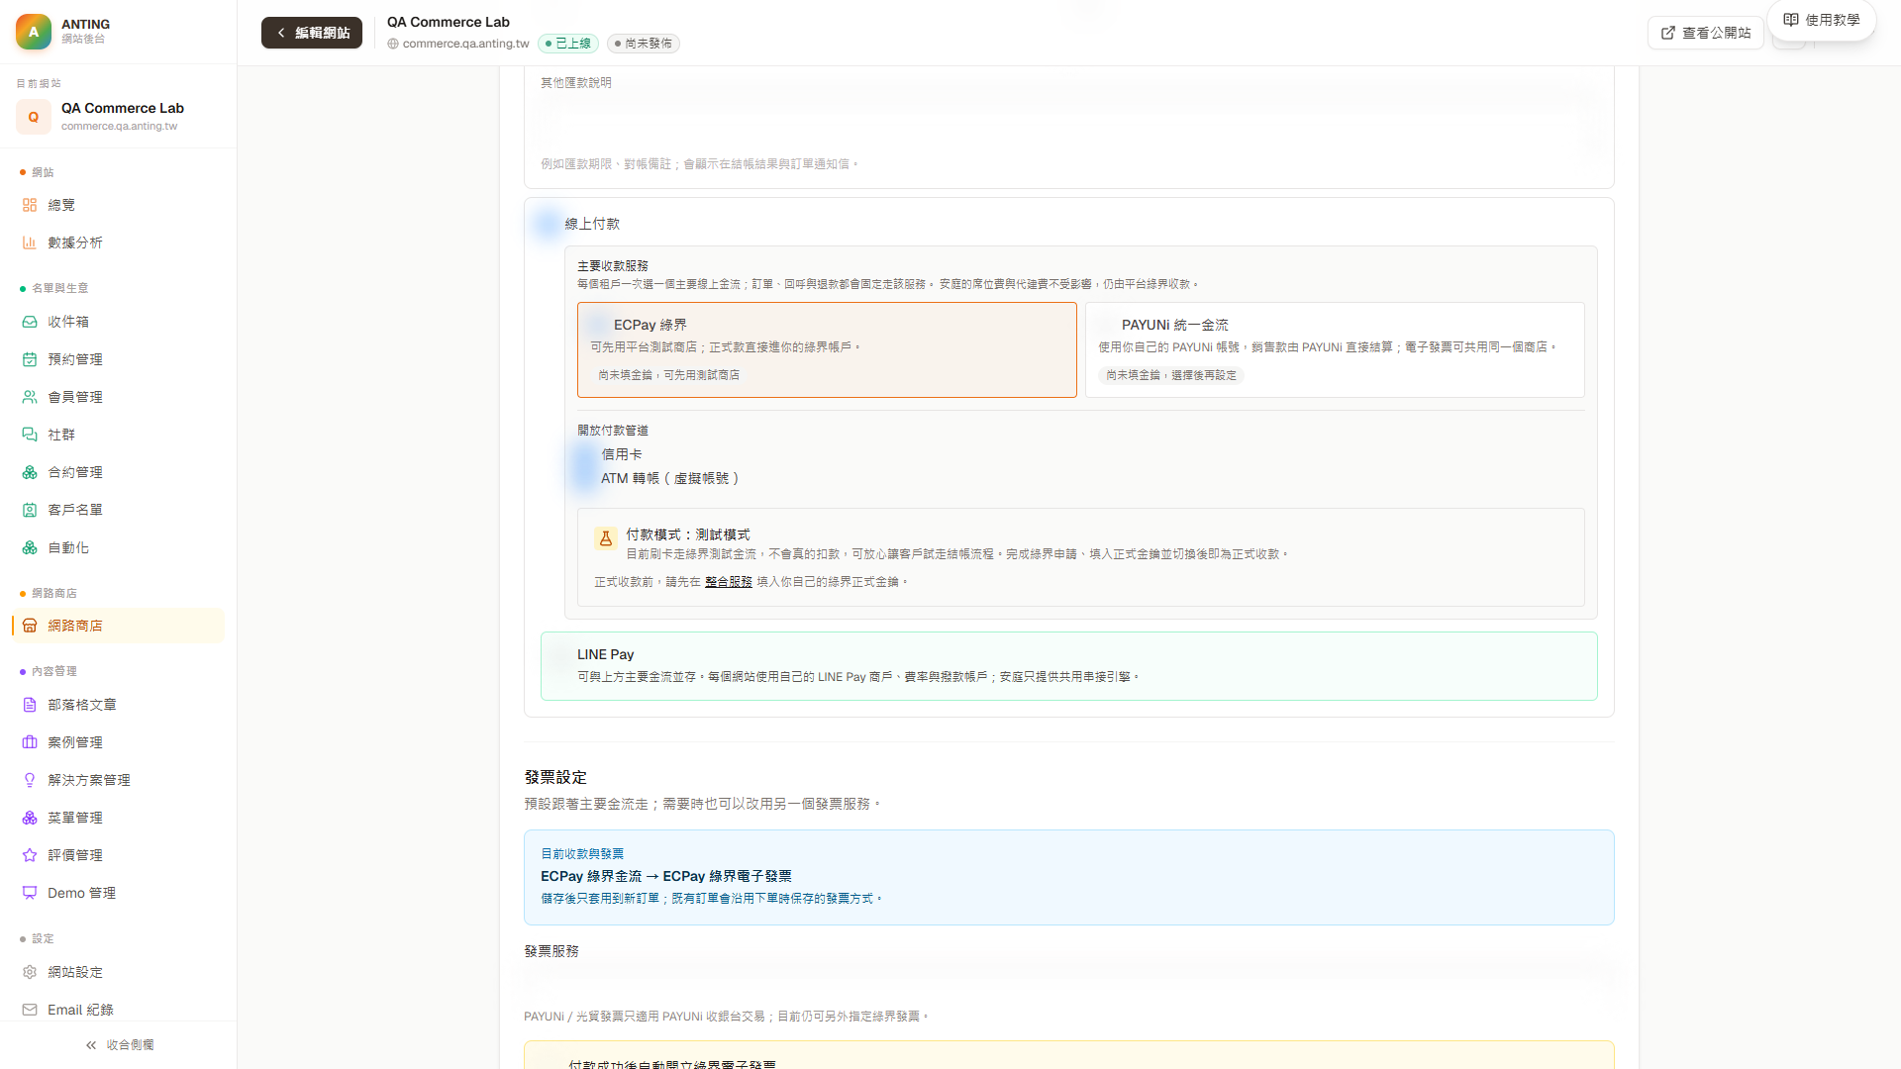Open the 自動化 icon in sidebar
The width and height of the screenshot is (1901, 1069).
click(30, 547)
